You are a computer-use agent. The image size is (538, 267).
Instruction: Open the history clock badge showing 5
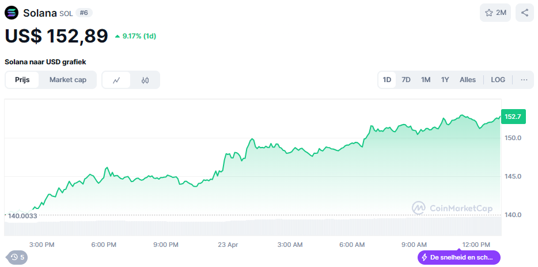[17, 257]
